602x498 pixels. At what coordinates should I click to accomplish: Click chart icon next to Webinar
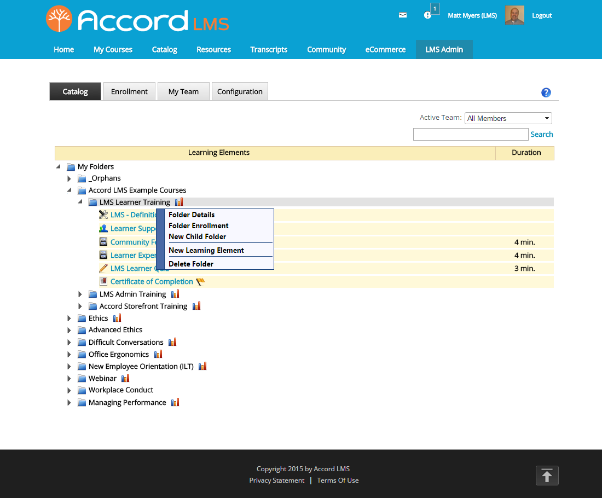pyautogui.click(x=125, y=378)
